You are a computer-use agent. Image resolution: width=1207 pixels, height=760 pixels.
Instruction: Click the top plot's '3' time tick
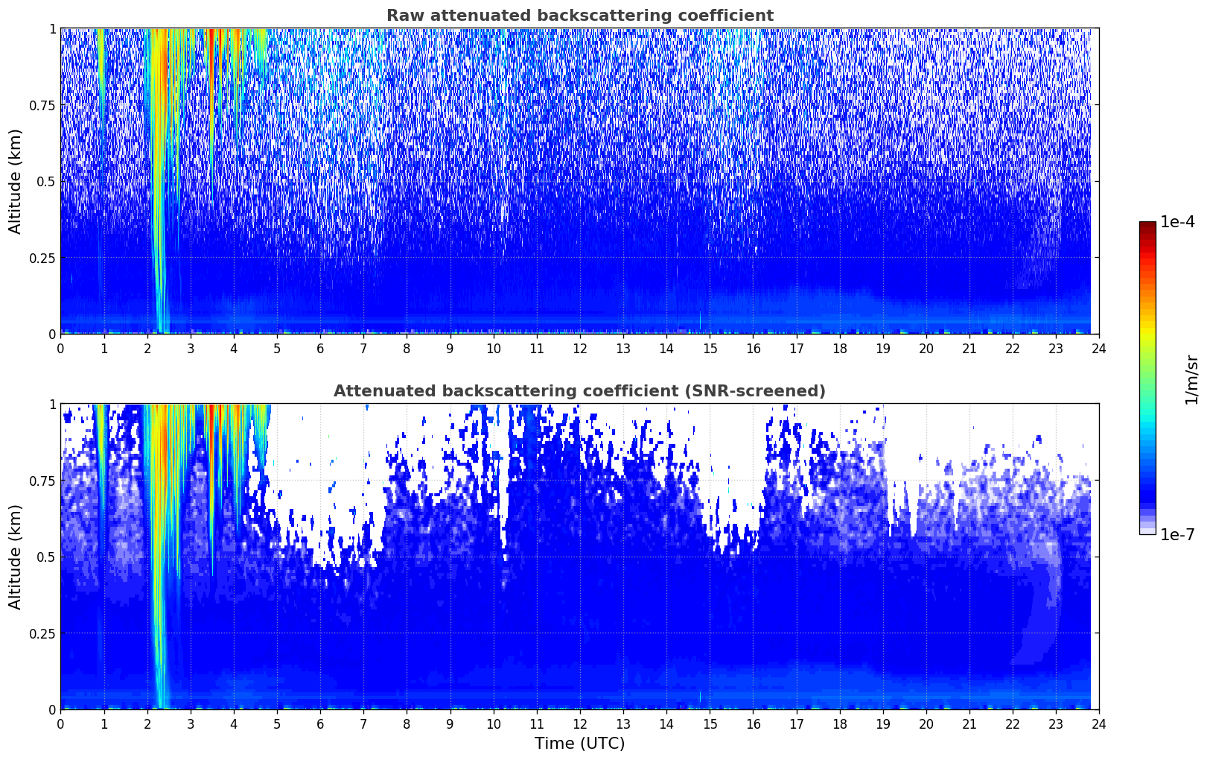click(x=191, y=348)
